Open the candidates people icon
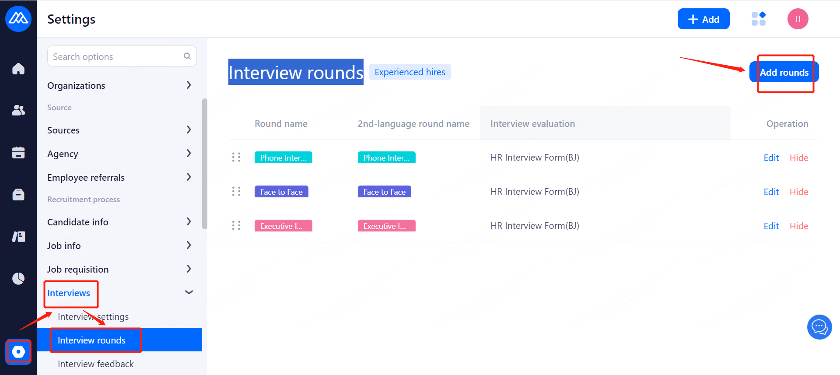Viewport: 840px width, 375px height. tap(18, 110)
